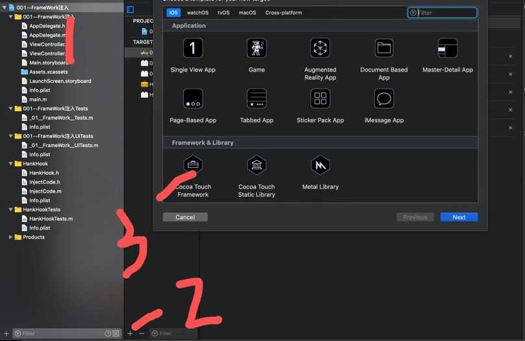Open InjectCode.h file
This screenshot has height=341, width=525.
(41, 182)
